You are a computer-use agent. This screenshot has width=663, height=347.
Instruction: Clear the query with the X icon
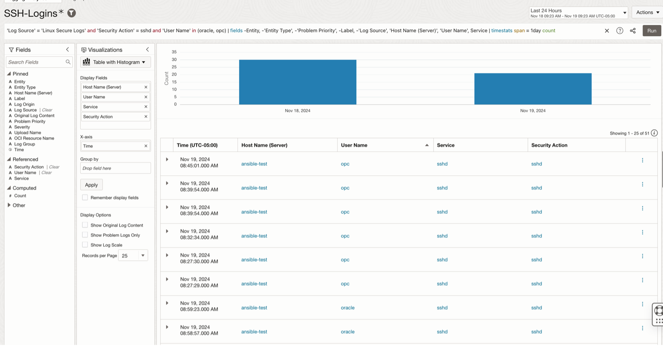coord(606,31)
